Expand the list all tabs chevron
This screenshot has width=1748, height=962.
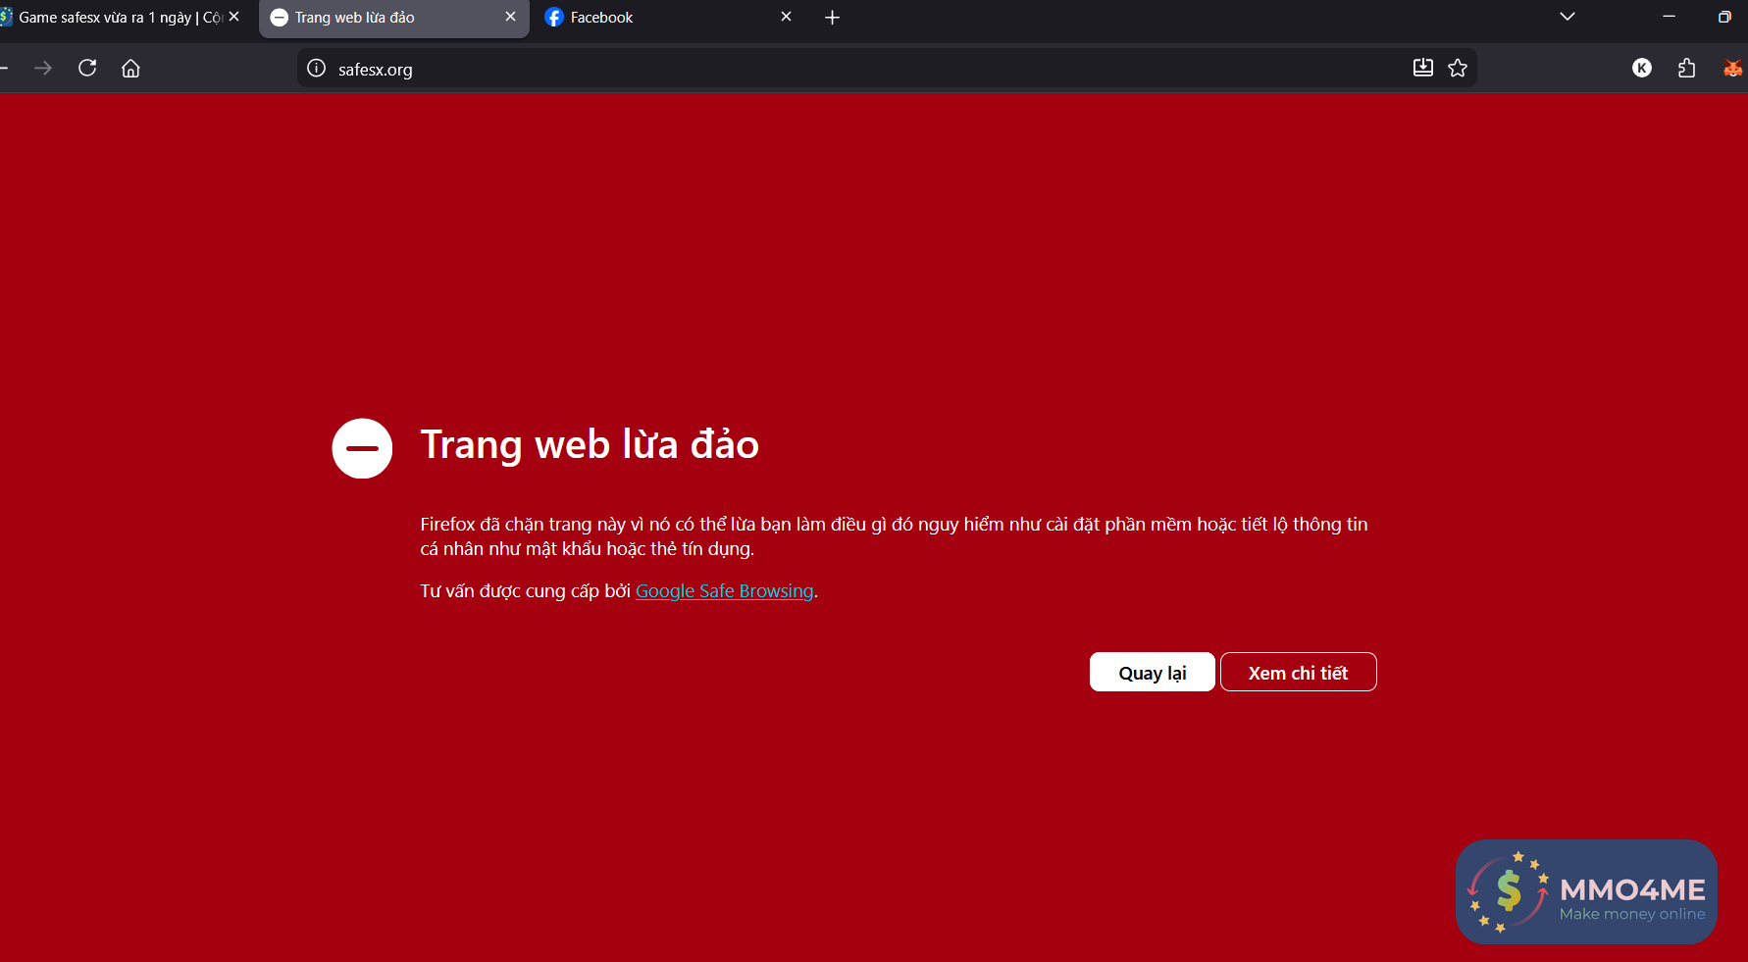[1568, 17]
